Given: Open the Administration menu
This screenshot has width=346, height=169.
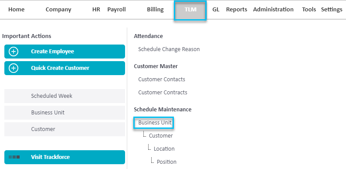Looking at the screenshot, I should point(273,10).
